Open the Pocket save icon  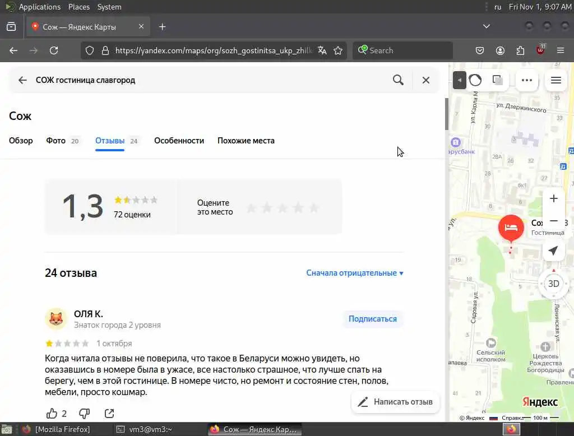point(480,50)
